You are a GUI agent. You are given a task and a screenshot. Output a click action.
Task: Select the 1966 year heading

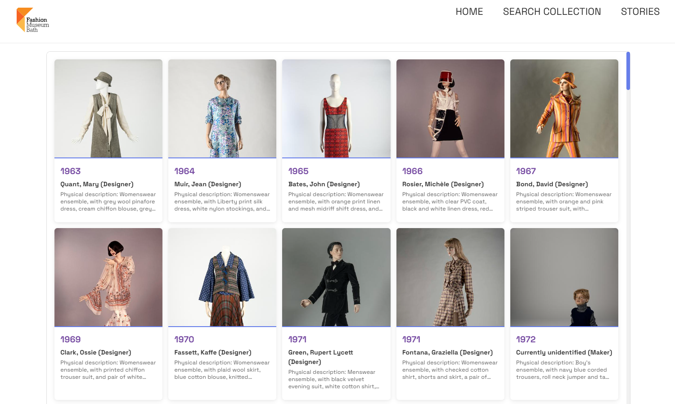tap(413, 171)
